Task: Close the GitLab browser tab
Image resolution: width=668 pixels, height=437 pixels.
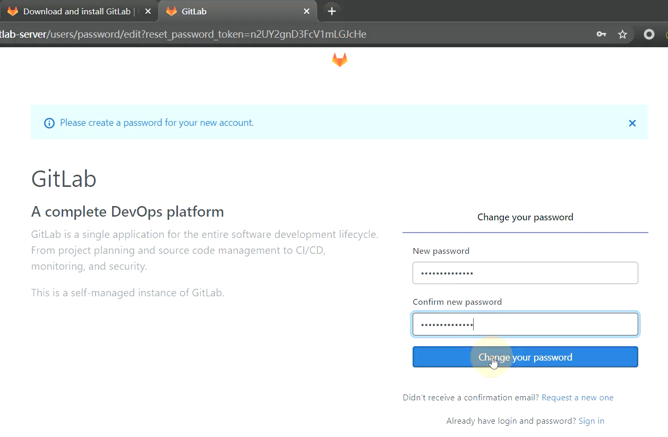Action: (x=306, y=11)
